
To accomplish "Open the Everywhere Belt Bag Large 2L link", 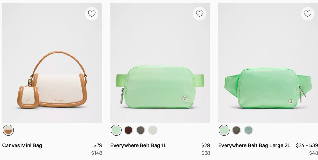I will pos(254,145).
